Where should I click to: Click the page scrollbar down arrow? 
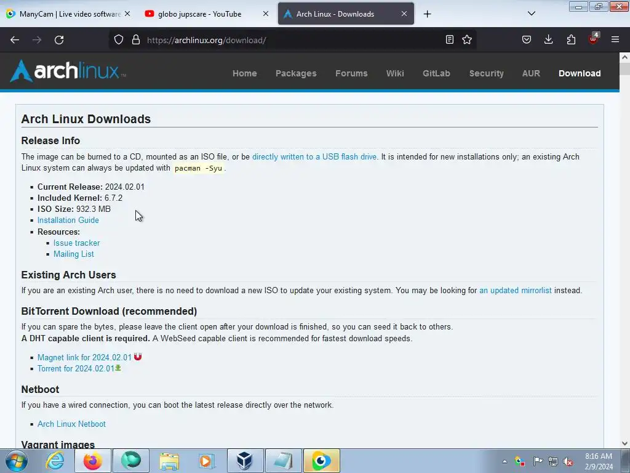(x=625, y=443)
